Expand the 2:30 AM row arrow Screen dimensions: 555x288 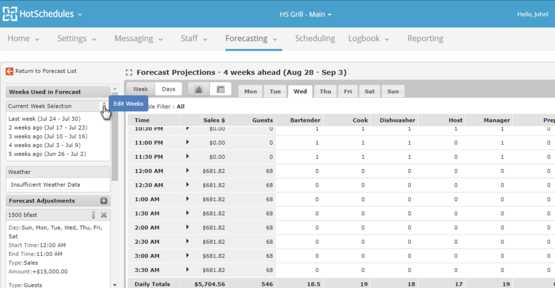point(187,241)
